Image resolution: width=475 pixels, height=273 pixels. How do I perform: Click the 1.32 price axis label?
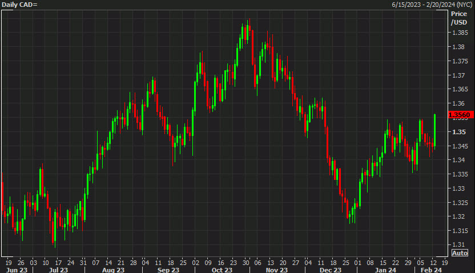click(458, 216)
